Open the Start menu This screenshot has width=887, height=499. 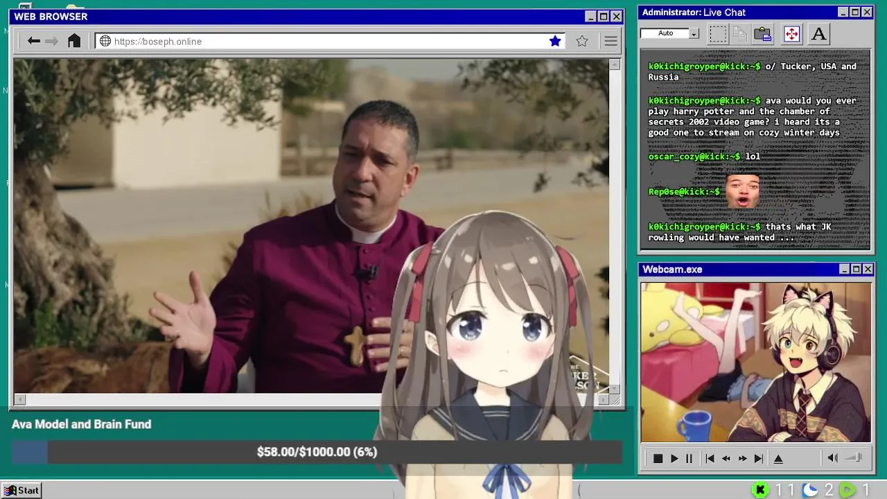tap(21, 491)
